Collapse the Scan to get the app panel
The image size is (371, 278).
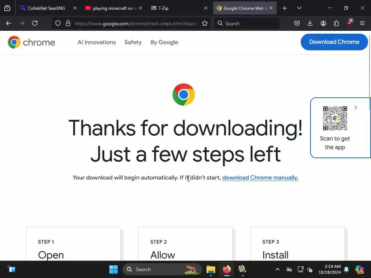(x=356, y=108)
